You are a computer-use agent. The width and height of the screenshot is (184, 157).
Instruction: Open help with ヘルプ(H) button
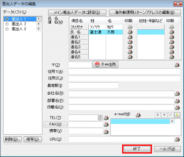(x=167, y=149)
